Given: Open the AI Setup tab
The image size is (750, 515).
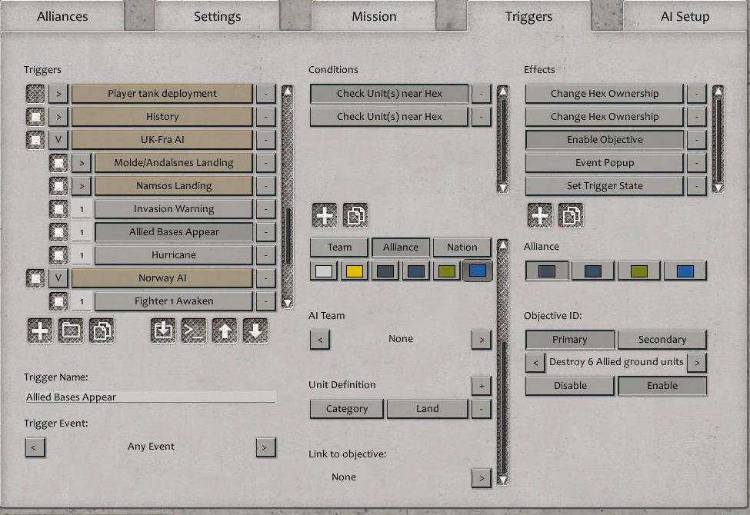Looking at the screenshot, I should (685, 16).
